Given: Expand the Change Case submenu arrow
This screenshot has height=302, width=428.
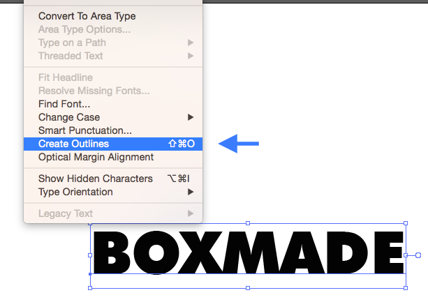Looking at the screenshot, I should [191, 117].
